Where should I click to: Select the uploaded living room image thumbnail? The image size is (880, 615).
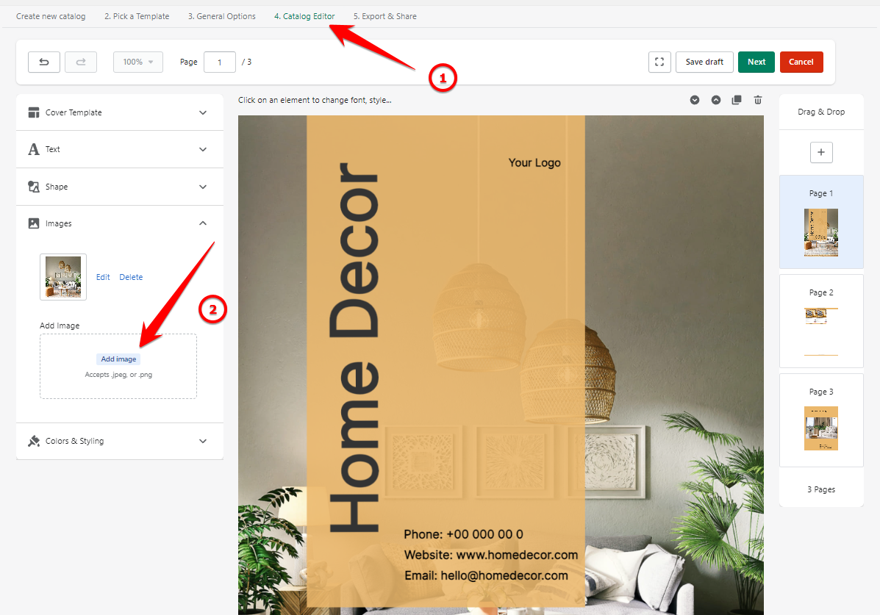pyautogui.click(x=63, y=276)
